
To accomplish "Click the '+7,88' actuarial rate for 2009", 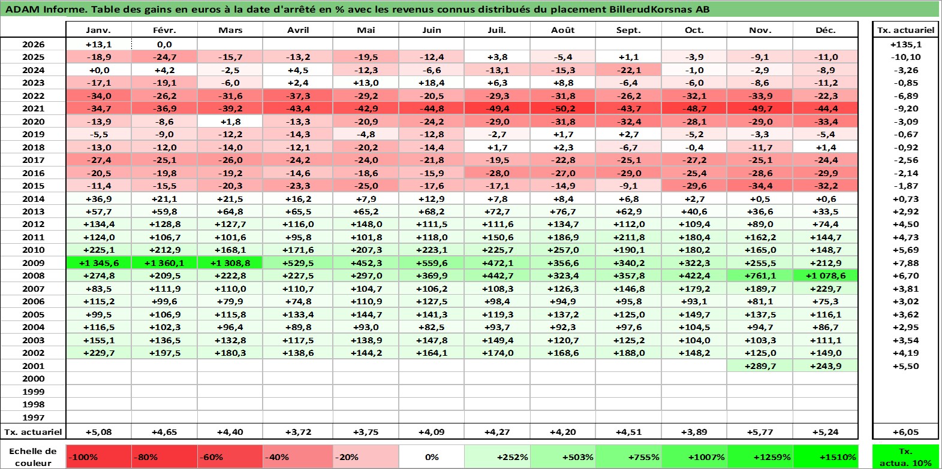I will pos(905,263).
